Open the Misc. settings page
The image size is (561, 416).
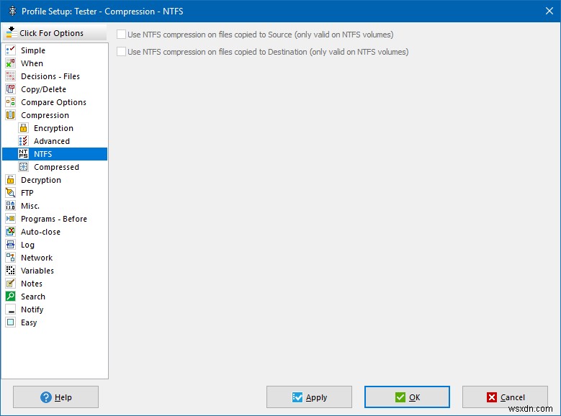[x=30, y=206]
